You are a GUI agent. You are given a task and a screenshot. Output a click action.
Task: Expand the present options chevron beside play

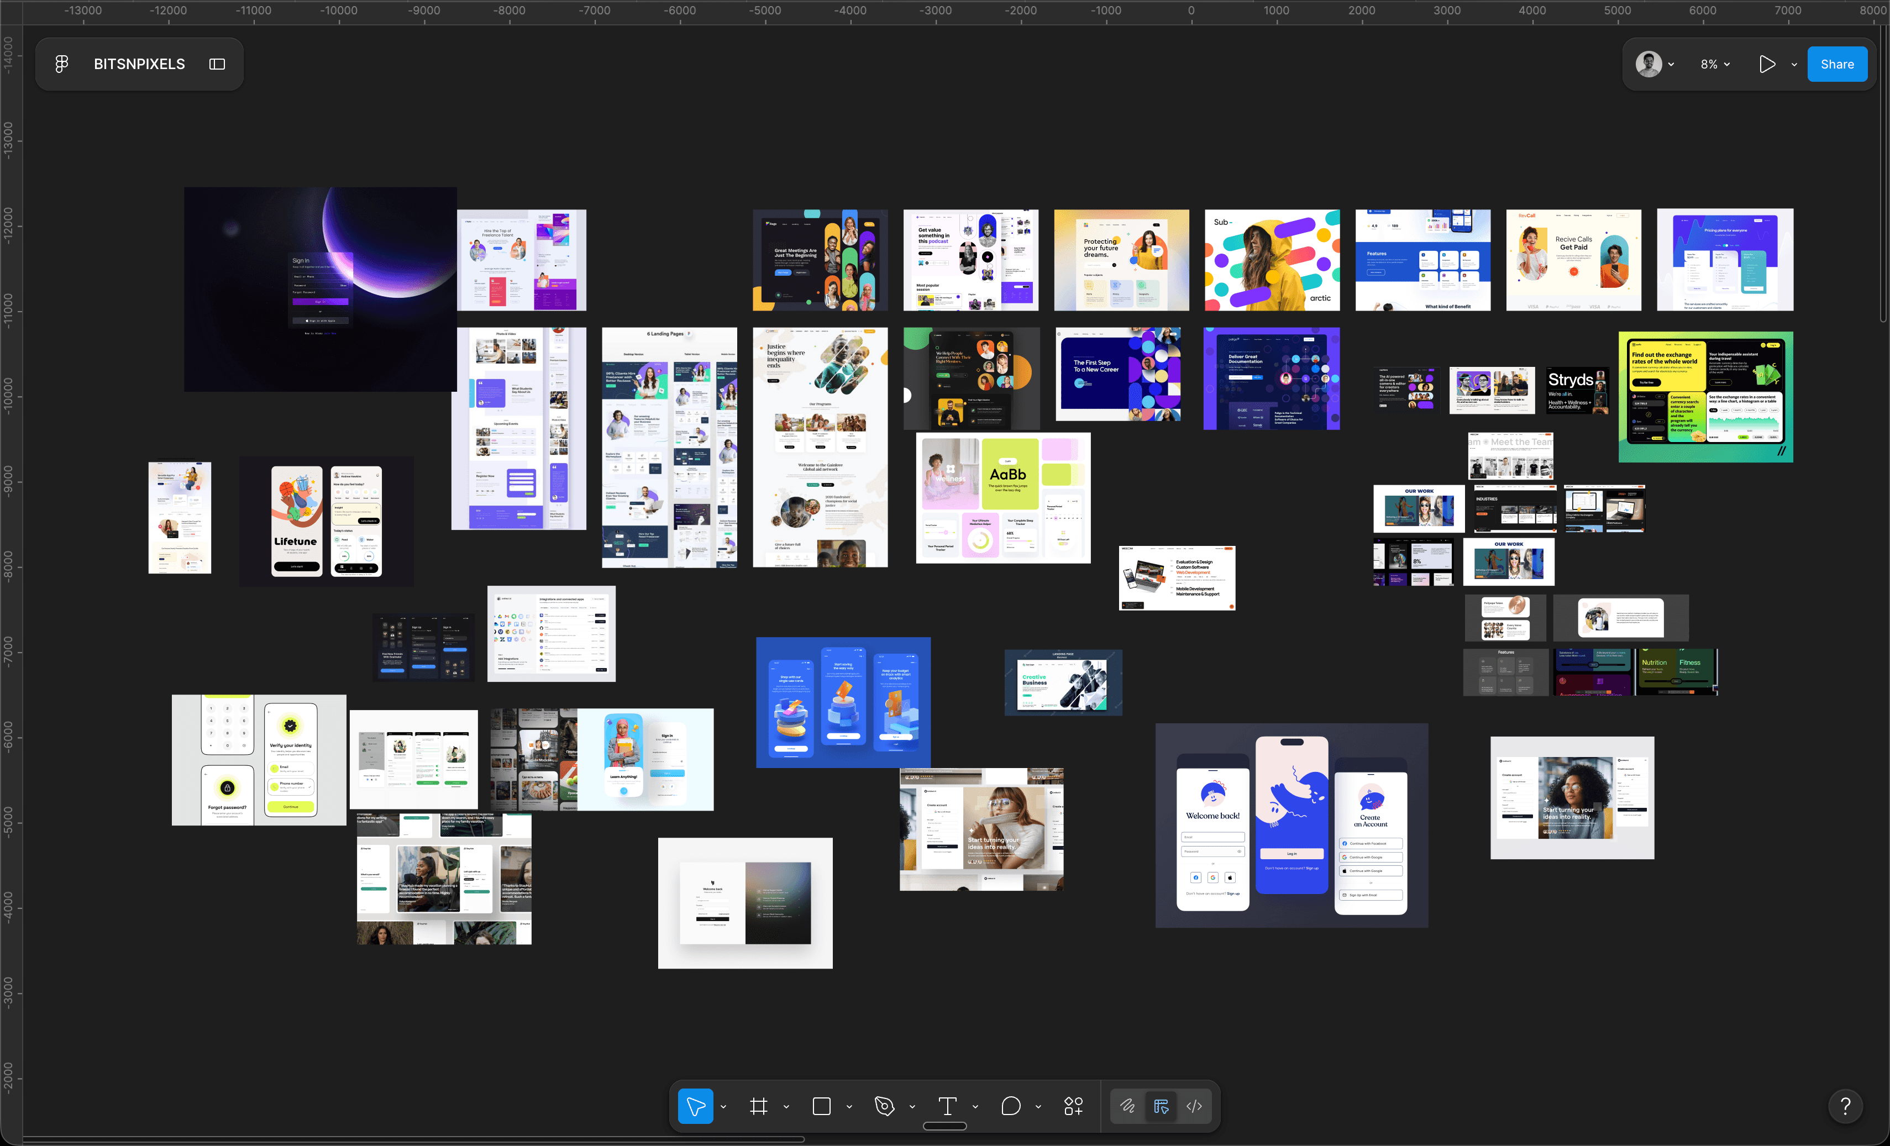1794,65
